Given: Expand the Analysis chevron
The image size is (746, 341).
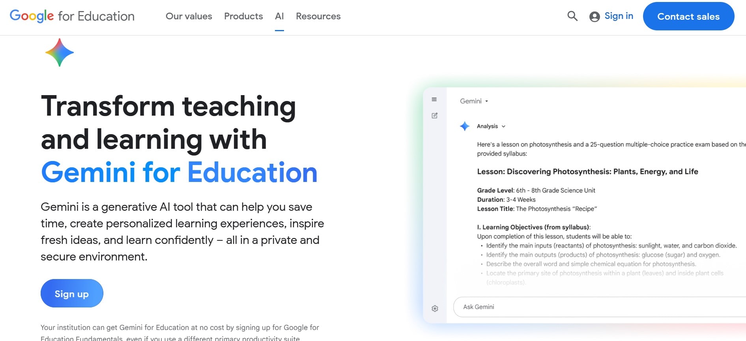Looking at the screenshot, I should point(503,126).
